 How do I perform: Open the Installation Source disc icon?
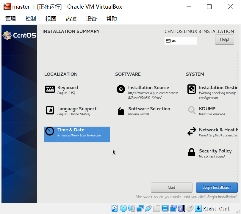121,89
